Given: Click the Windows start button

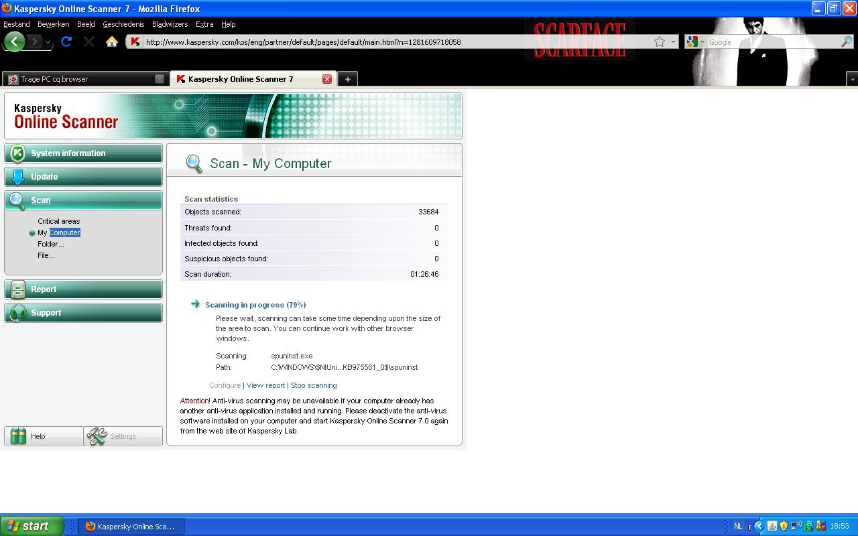Looking at the screenshot, I should coord(32,526).
